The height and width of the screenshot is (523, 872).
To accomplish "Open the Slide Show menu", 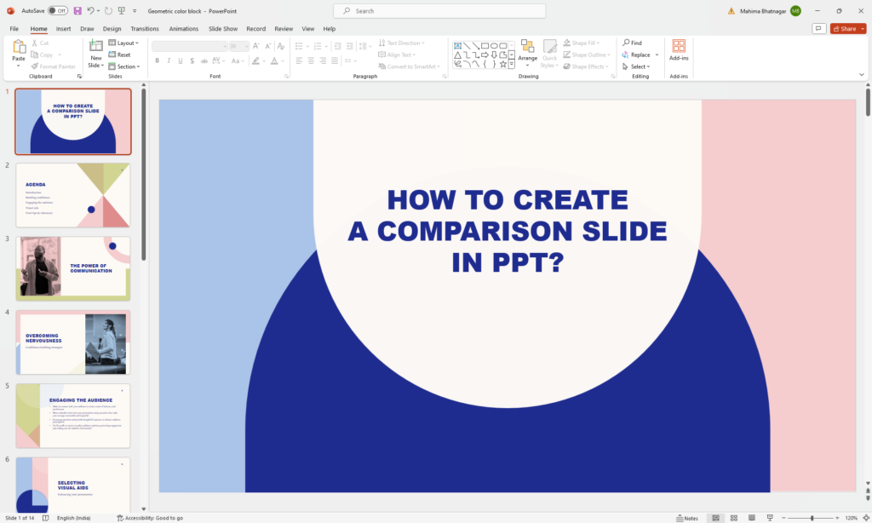I will 222,28.
